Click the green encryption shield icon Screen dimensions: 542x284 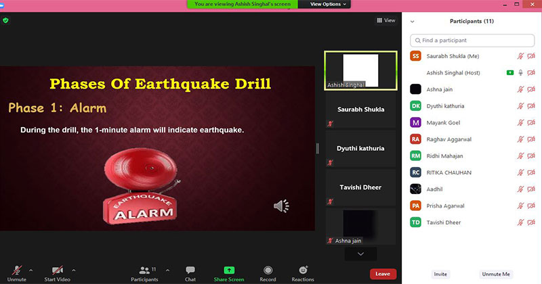(6, 21)
